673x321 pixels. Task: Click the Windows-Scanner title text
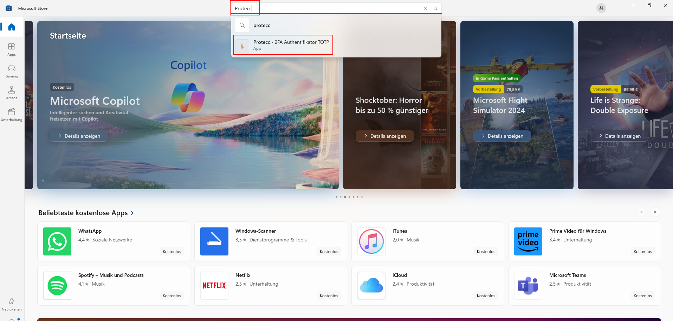tap(255, 231)
